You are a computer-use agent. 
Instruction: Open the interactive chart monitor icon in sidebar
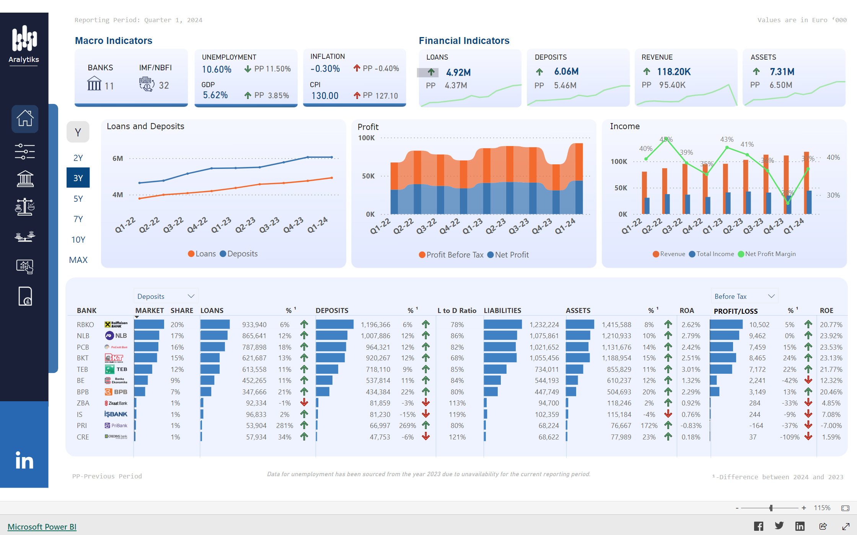point(25,266)
